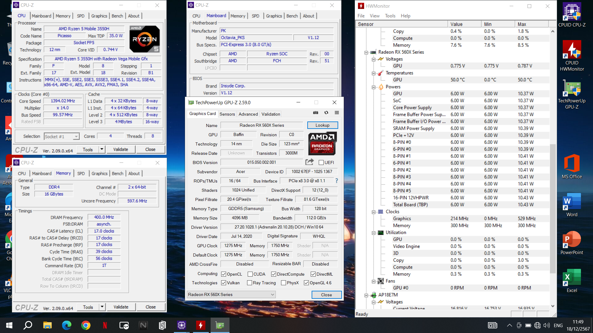This screenshot has width=593, height=333.
Task: Select the SPD tab in CPU-Z Mainboard window
Action: click(x=255, y=16)
